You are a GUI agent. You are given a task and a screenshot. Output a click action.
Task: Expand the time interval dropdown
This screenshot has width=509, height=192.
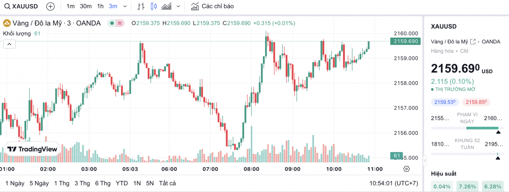[x=125, y=6]
